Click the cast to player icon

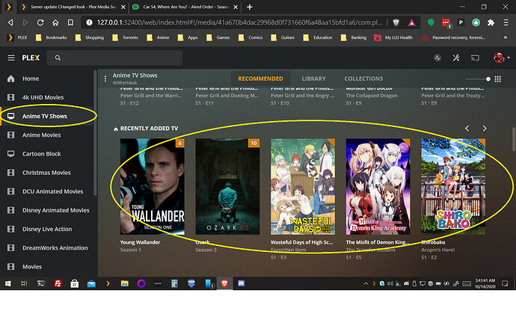(475, 58)
